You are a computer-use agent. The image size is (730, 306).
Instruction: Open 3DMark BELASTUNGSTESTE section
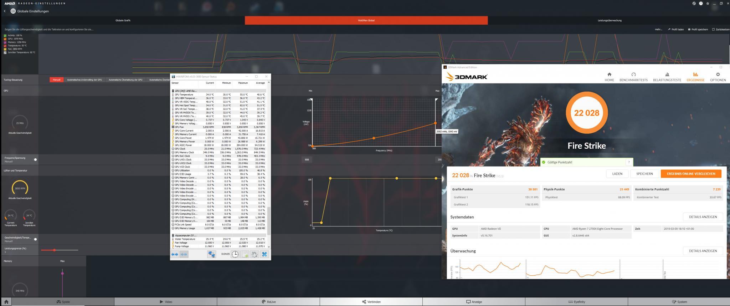[x=667, y=77]
